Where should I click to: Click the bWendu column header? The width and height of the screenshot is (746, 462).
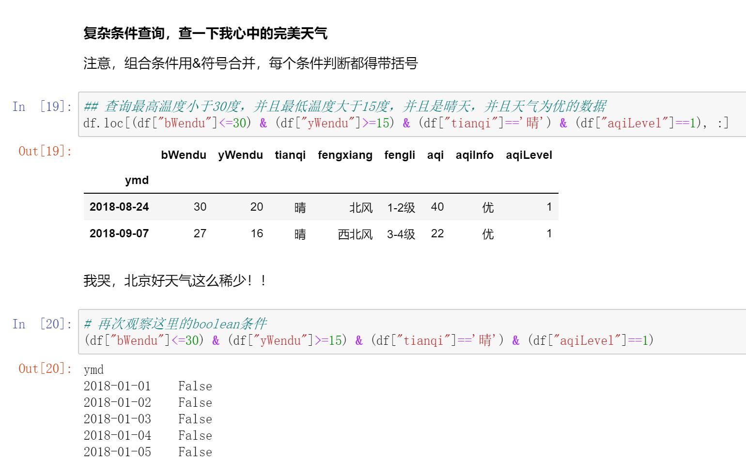tap(184, 155)
